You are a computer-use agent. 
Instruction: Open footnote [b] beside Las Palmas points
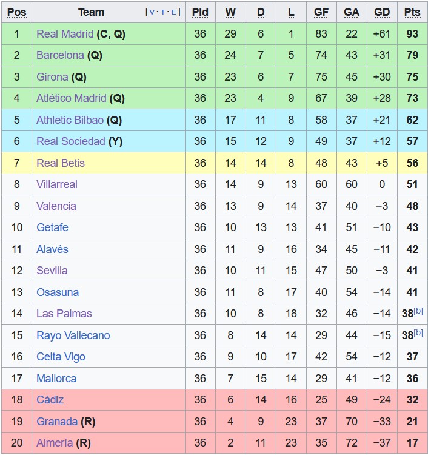[418, 311]
